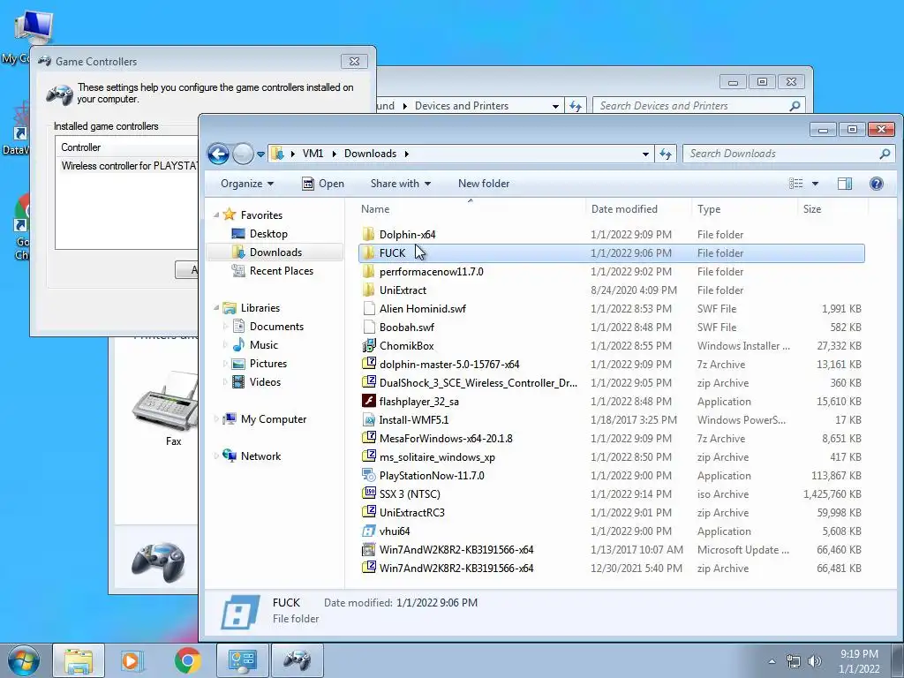The image size is (904, 678).
Task: Sort files by Date modified column
Action: point(638,209)
